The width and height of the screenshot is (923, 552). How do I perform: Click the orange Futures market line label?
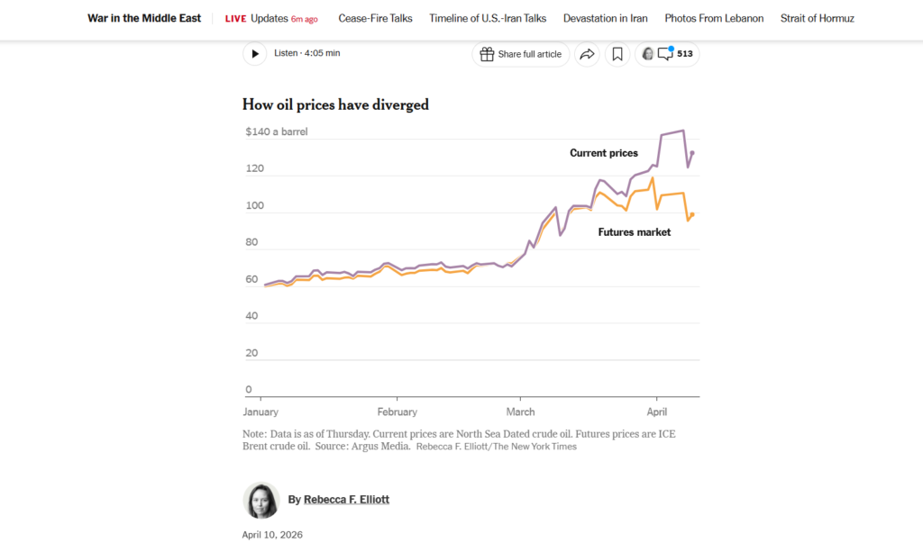635,232
